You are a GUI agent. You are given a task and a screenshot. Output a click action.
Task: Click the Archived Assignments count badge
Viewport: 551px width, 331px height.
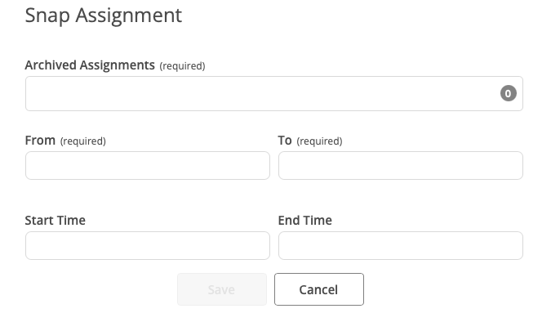pos(508,94)
